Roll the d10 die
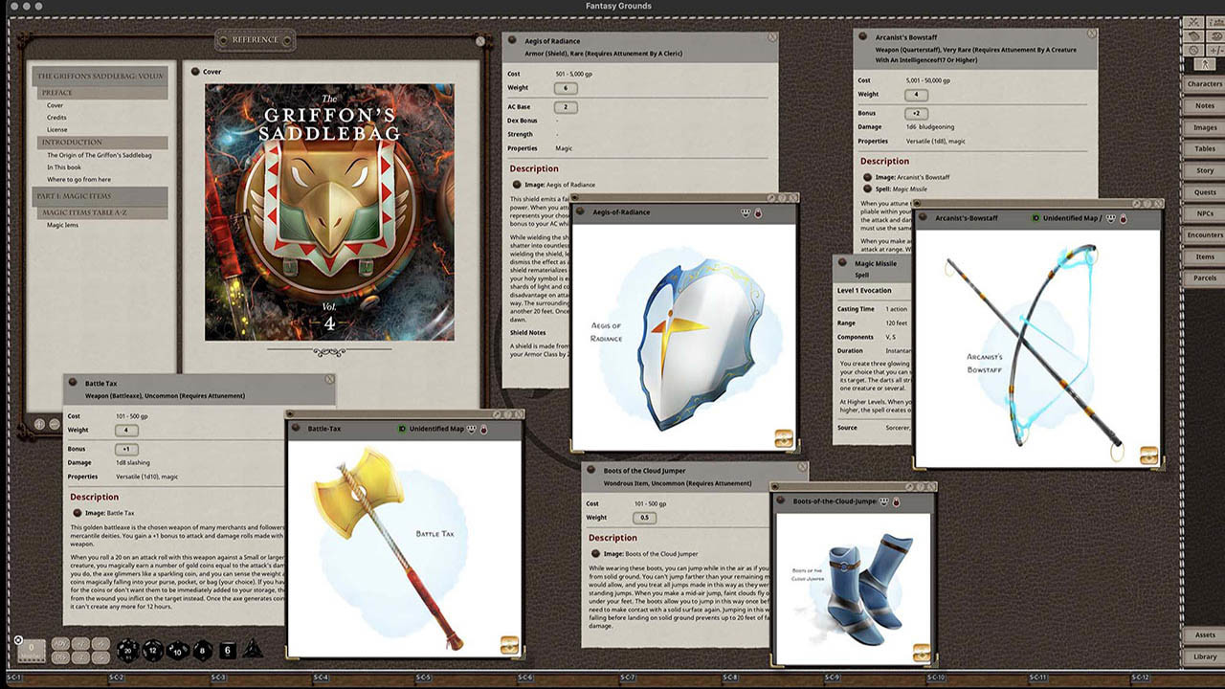The height and width of the screenshot is (689, 1225). point(177,652)
